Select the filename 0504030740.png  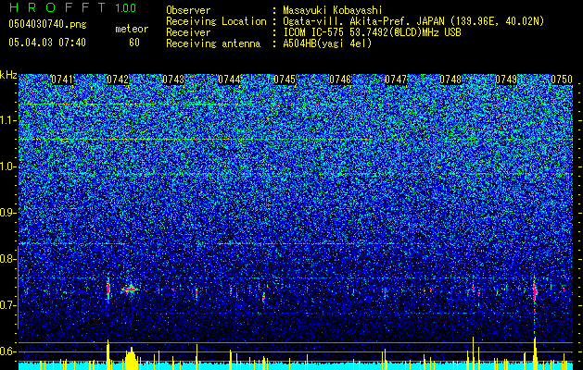click(x=47, y=25)
